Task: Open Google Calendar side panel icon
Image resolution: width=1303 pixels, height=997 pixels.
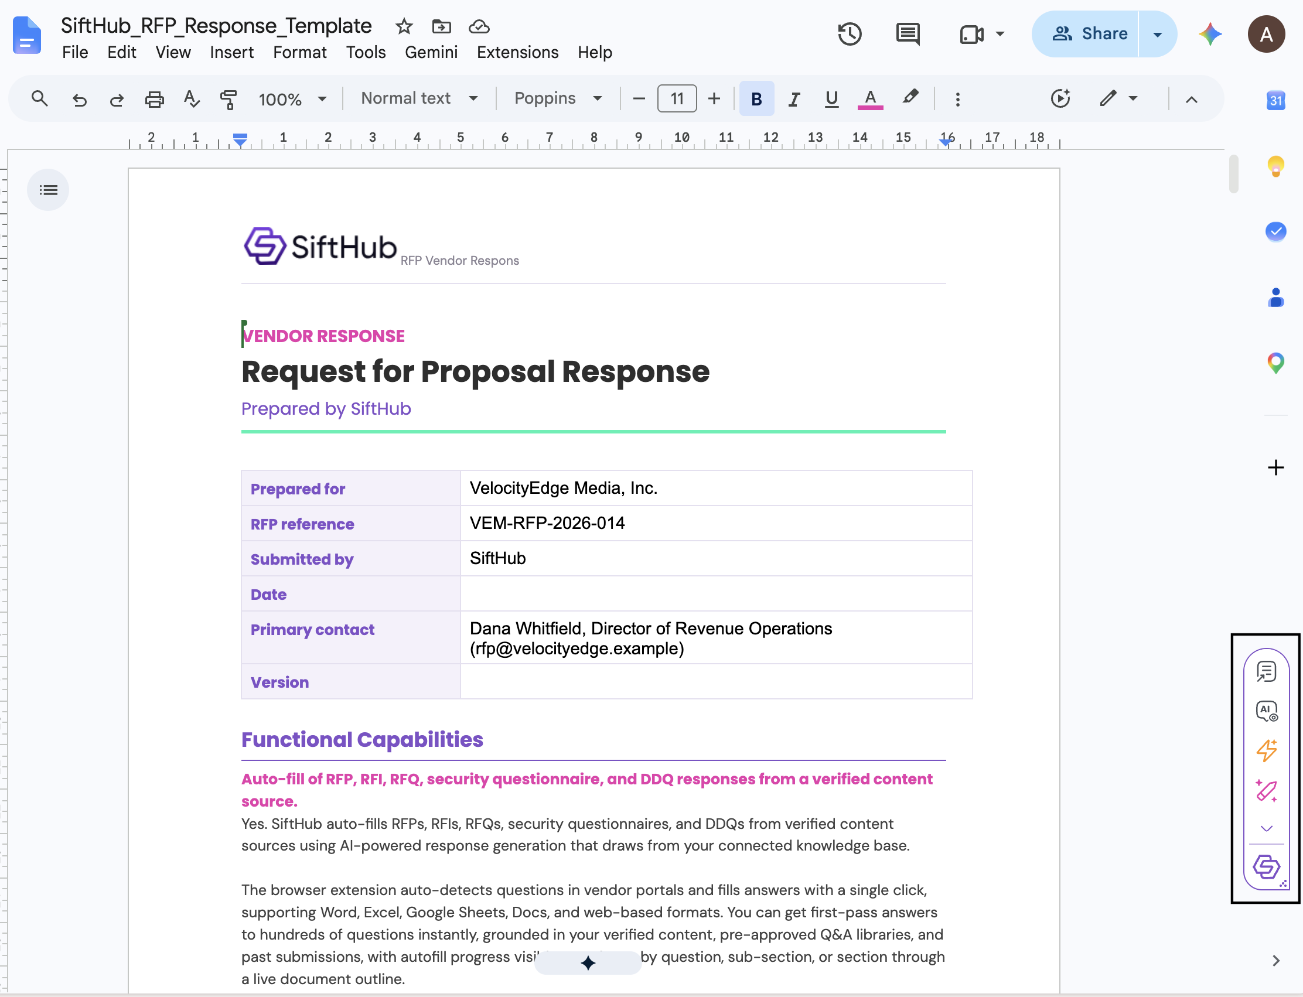Action: (x=1275, y=100)
